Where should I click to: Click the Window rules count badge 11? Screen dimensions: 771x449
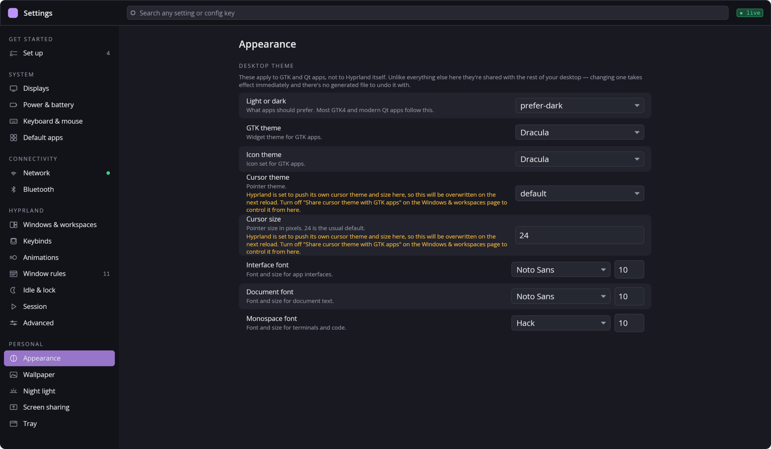[x=106, y=274]
